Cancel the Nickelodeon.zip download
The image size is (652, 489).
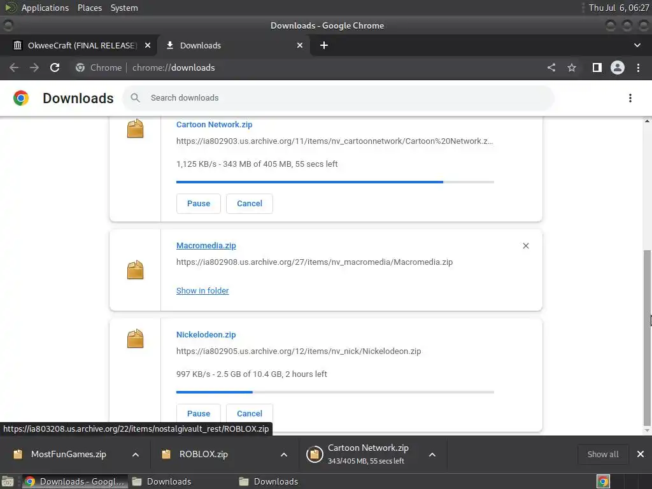[x=250, y=414]
